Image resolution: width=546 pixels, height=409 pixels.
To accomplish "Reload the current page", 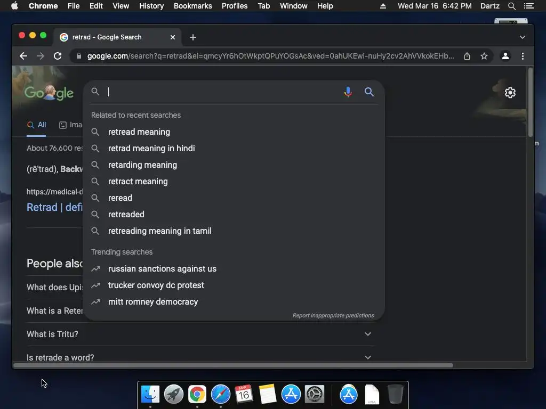I will tap(58, 56).
